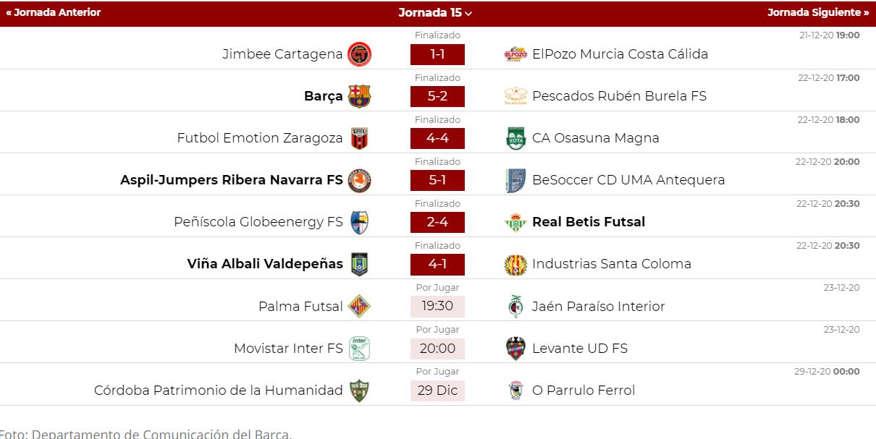This screenshot has height=439, width=876.
Task: Open O Parrulo Ferrol team link
Action: (583, 391)
